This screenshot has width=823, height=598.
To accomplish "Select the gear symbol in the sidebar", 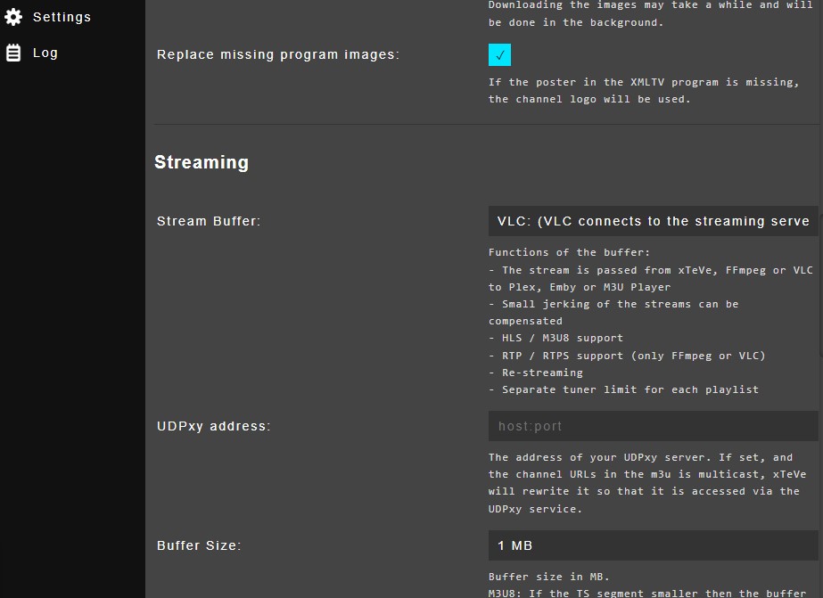I will point(12,16).
